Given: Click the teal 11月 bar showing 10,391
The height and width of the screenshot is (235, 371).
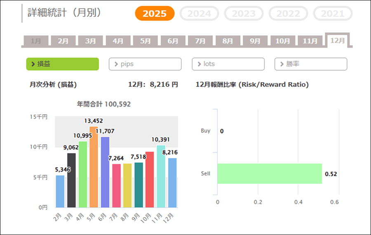Looking at the screenshot, I should click(x=161, y=177).
